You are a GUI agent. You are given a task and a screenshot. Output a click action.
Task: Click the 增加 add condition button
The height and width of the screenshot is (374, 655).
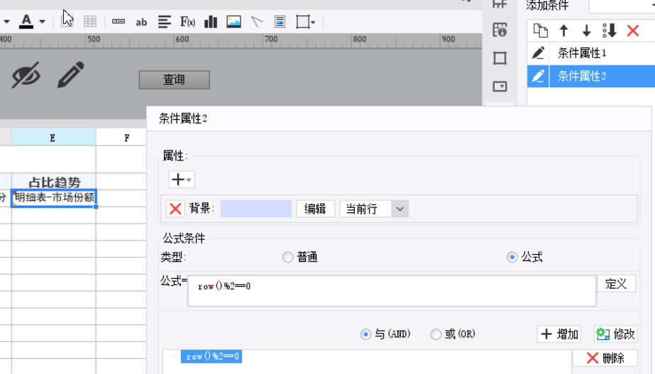click(x=559, y=334)
